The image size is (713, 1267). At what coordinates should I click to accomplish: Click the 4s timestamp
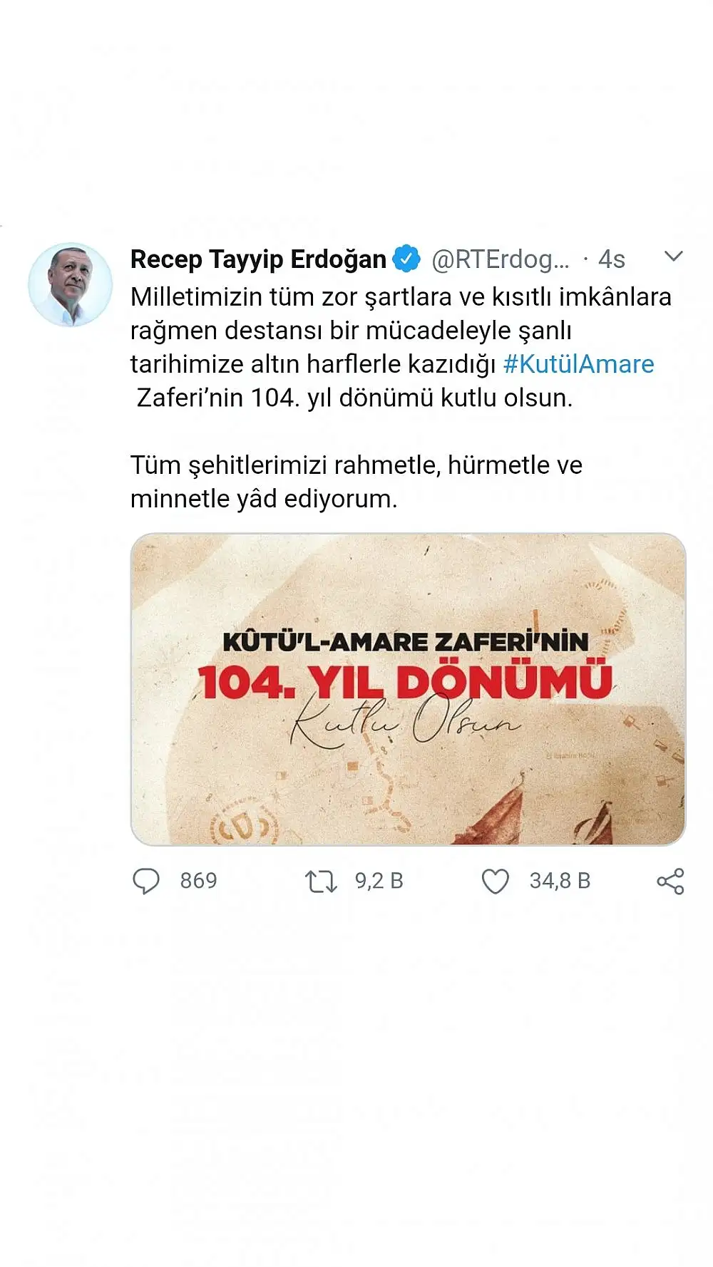tap(611, 259)
